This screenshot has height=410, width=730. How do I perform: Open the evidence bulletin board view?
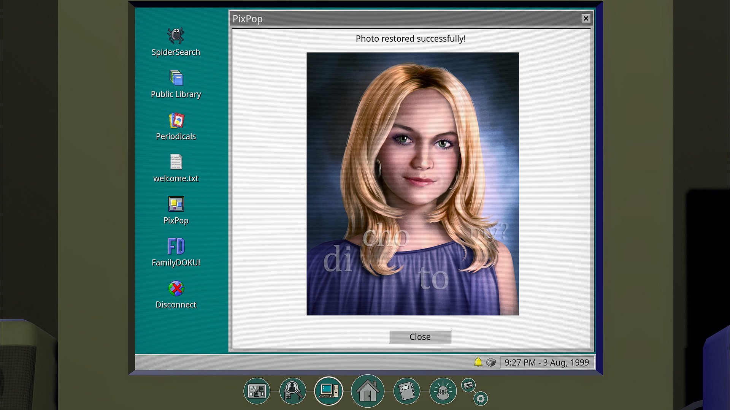(x=257, y=391)
